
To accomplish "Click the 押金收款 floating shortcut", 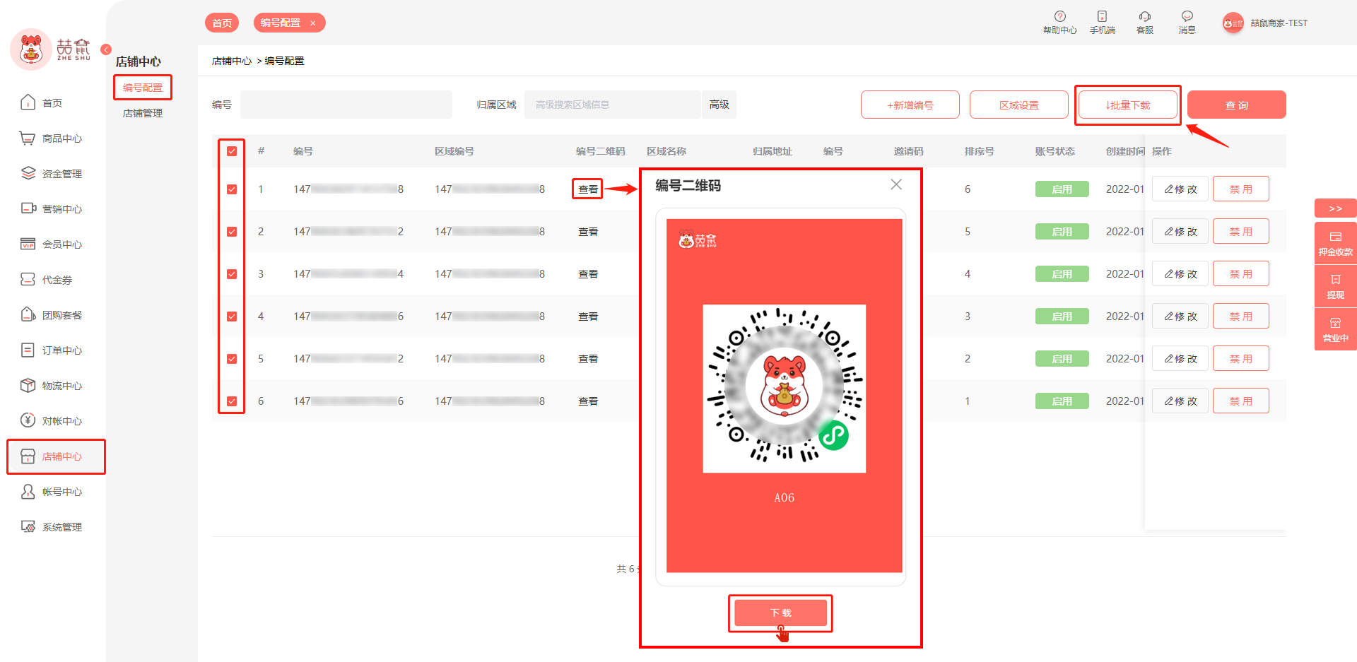I will click(1335, 244).
